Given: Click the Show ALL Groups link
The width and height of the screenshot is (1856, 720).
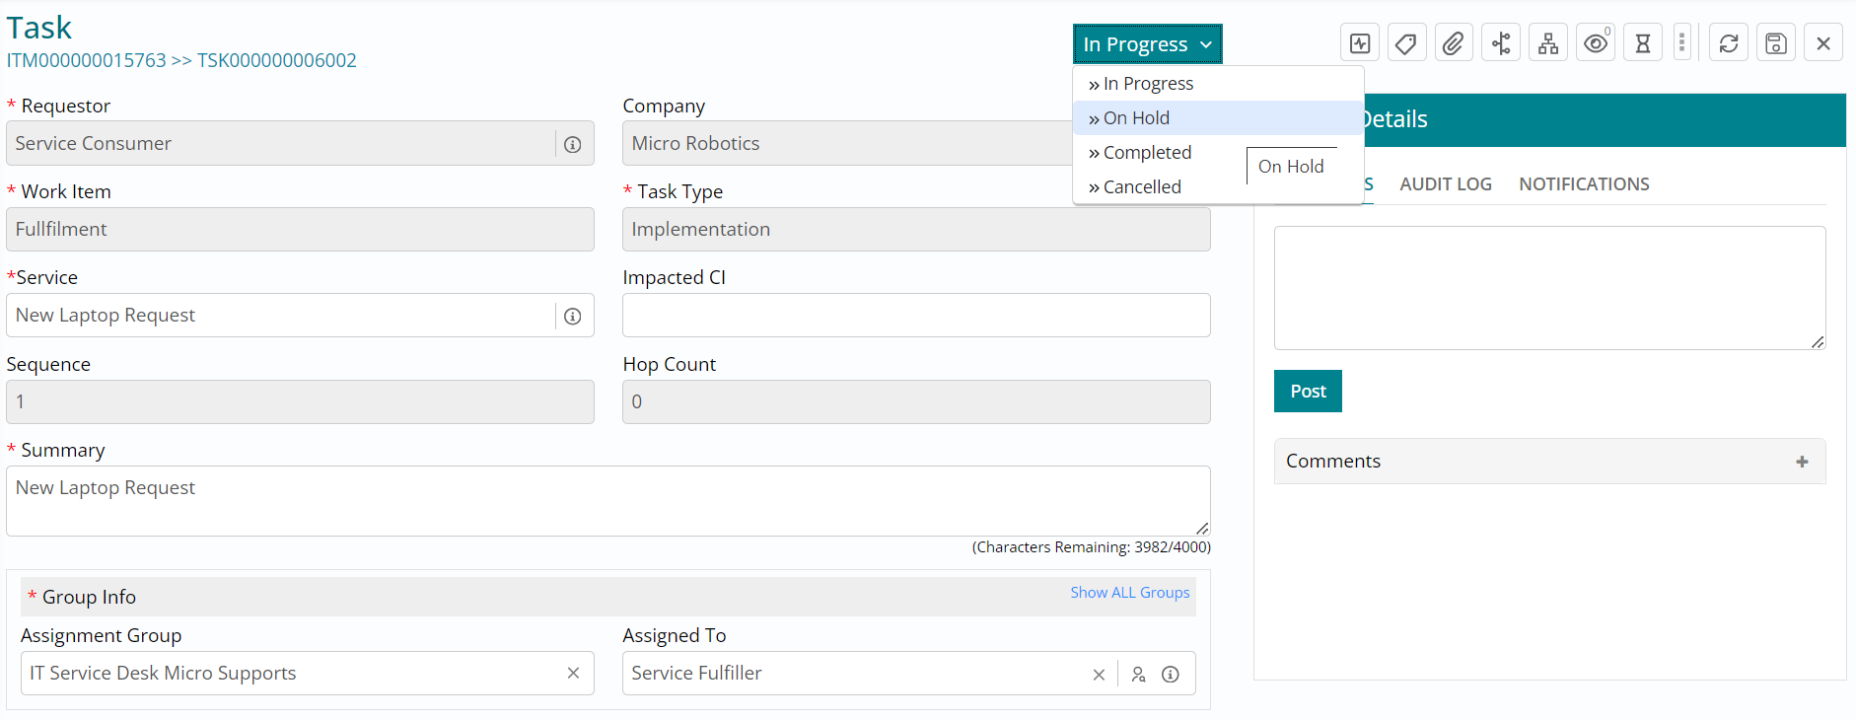Looking at the screenshot, I should tap(1130, 593).
